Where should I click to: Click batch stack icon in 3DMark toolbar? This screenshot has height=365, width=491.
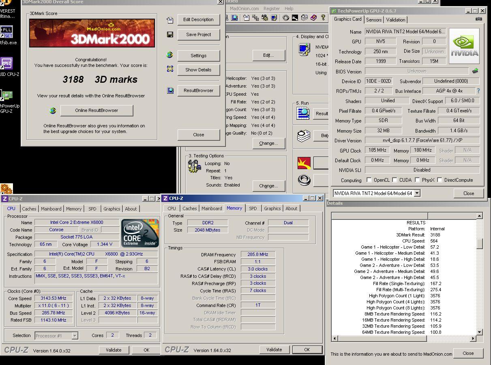304,18
